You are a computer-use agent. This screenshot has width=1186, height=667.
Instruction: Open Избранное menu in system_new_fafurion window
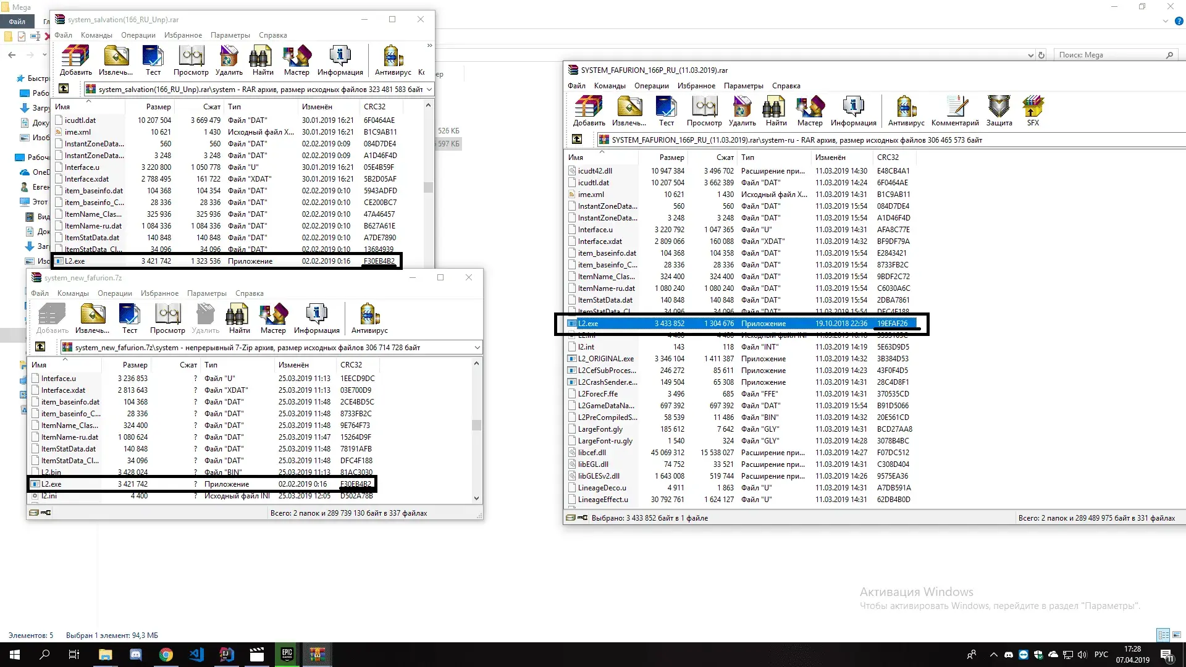(159, 293)
